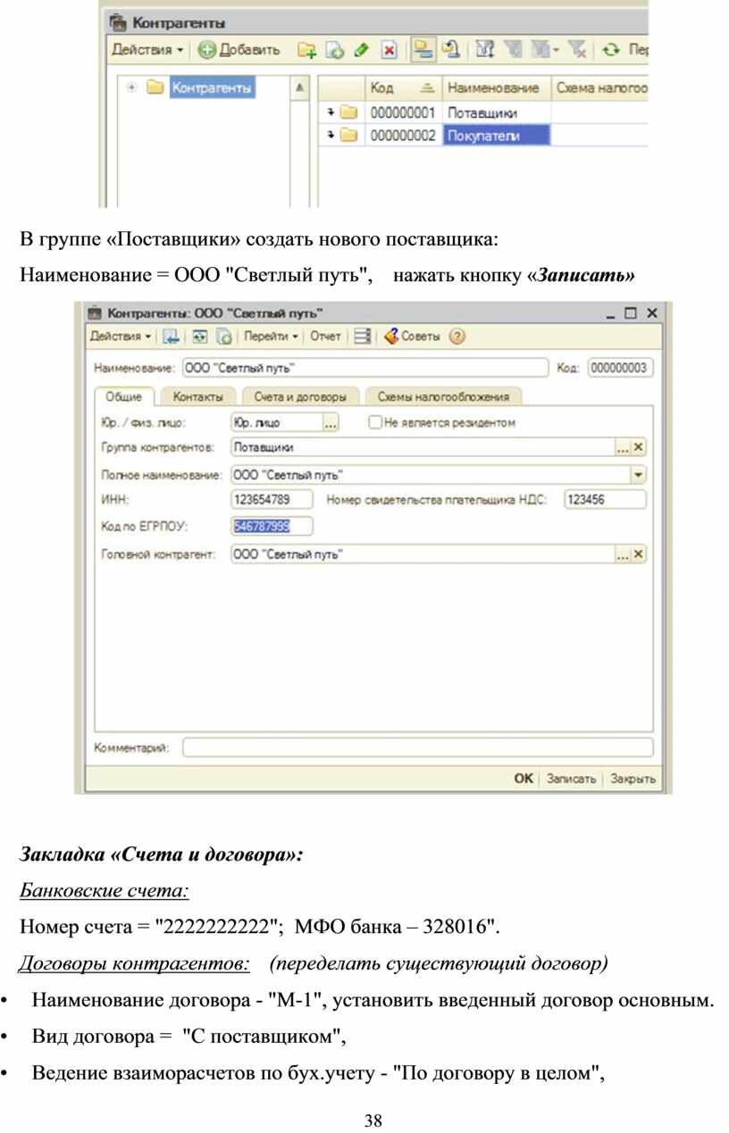Image resolution: width=729 pixels, height=1133 pixels.
Task: Click the tree panel scroll up arrow
Action: [299, 87]
